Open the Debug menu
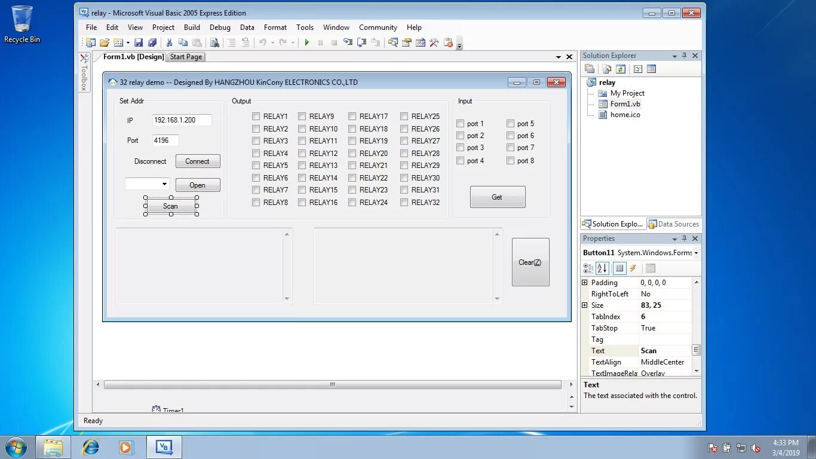816x459 pixels. coord(220,27)
